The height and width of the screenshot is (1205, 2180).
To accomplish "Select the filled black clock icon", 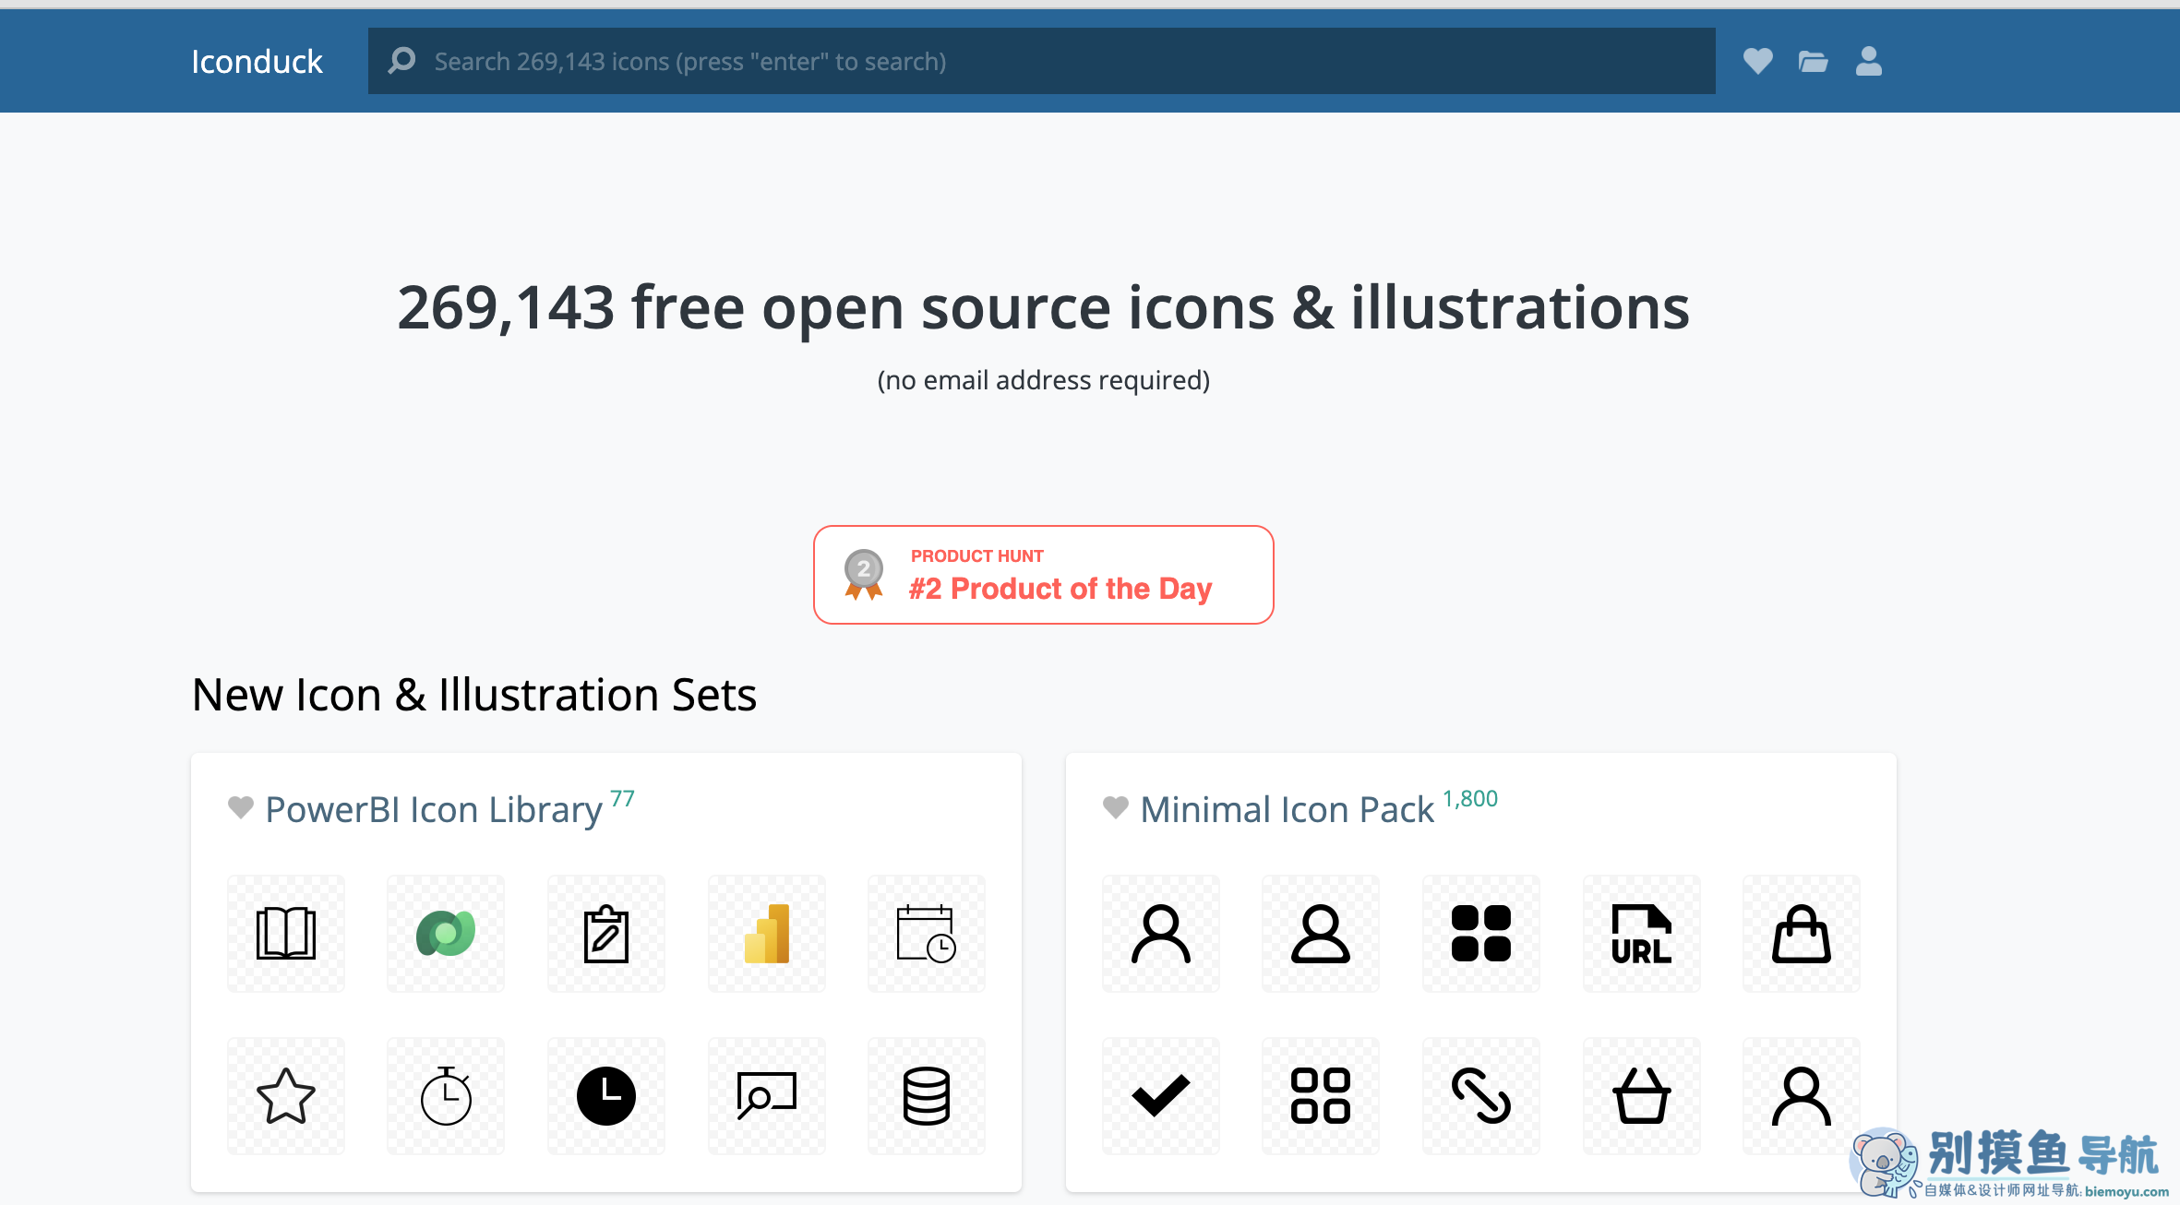I will coord(605,1095).
